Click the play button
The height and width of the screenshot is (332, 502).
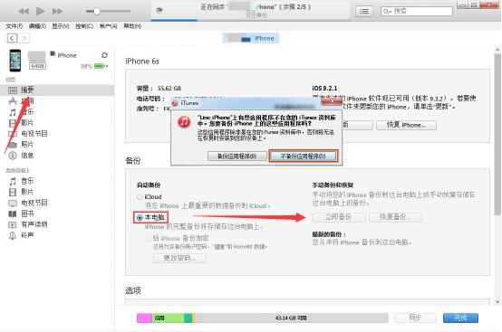coord(41,11)
